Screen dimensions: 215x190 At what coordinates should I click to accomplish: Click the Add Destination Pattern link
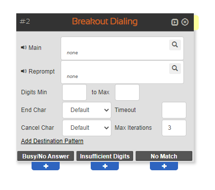pos(52,141)
